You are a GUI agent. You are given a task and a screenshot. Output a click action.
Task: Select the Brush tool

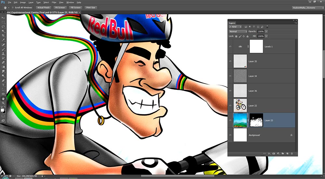pos(3,49)
